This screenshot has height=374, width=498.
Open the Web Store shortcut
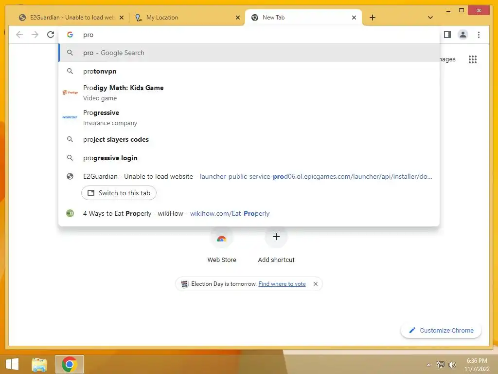coord(222,245)
